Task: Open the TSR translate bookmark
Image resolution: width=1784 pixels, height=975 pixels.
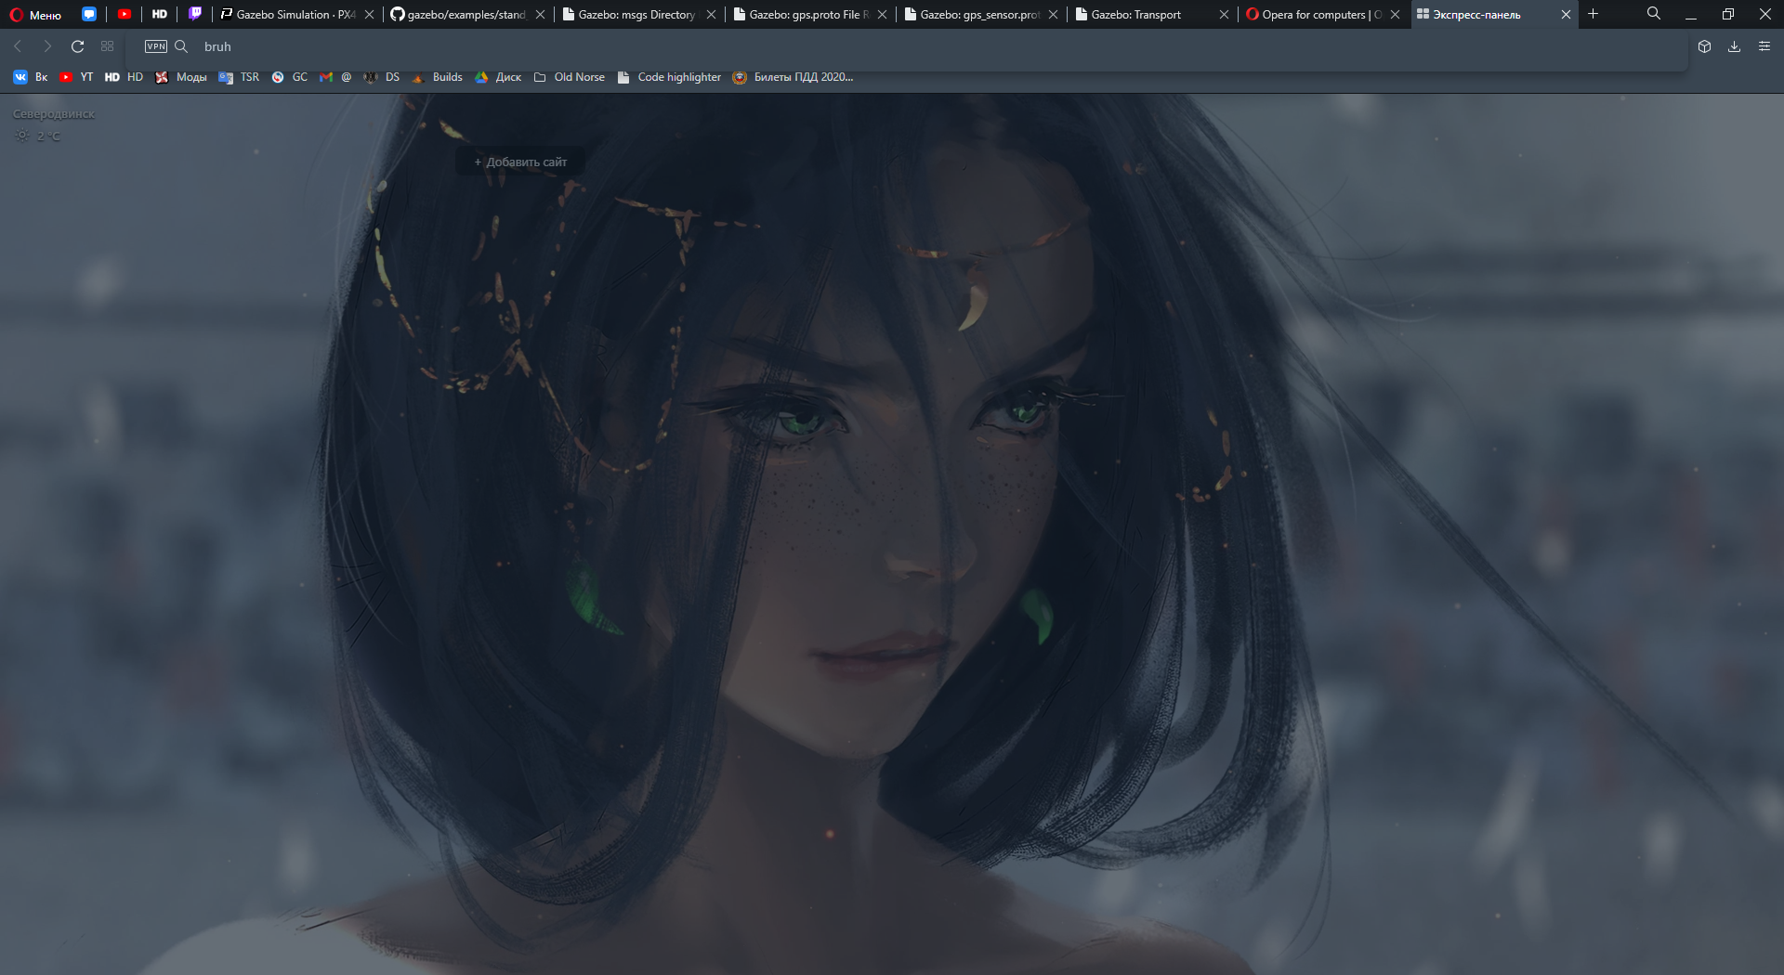Action: coord(239,77)
